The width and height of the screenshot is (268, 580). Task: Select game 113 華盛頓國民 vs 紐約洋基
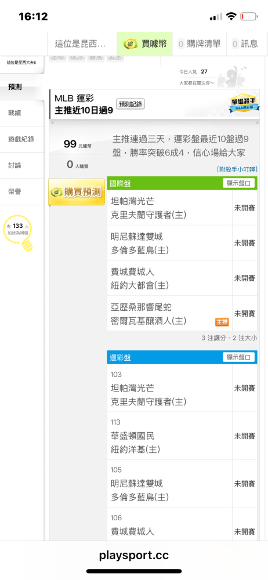click(x=182, y=436)
